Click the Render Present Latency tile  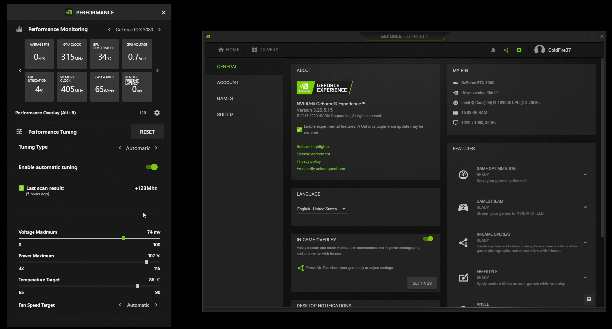point(137,87)
